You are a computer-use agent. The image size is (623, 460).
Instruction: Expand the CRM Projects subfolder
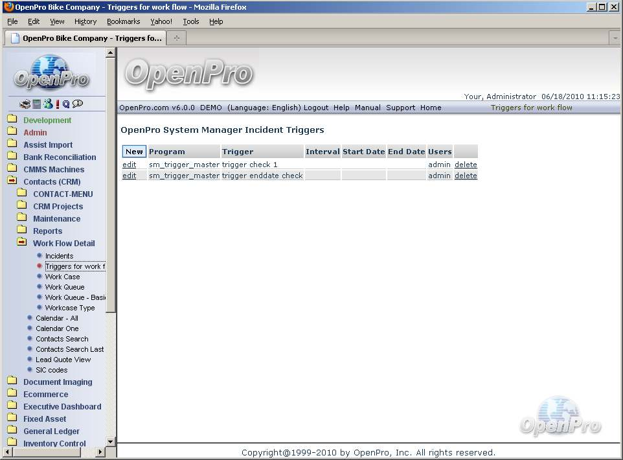click(22, 206)
